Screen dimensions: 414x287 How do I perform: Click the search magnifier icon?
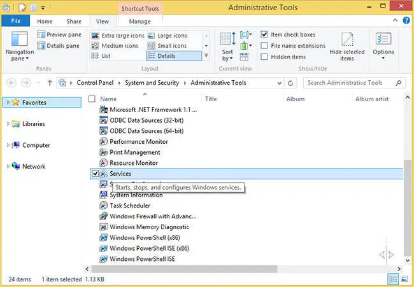(x=399, y=83)
